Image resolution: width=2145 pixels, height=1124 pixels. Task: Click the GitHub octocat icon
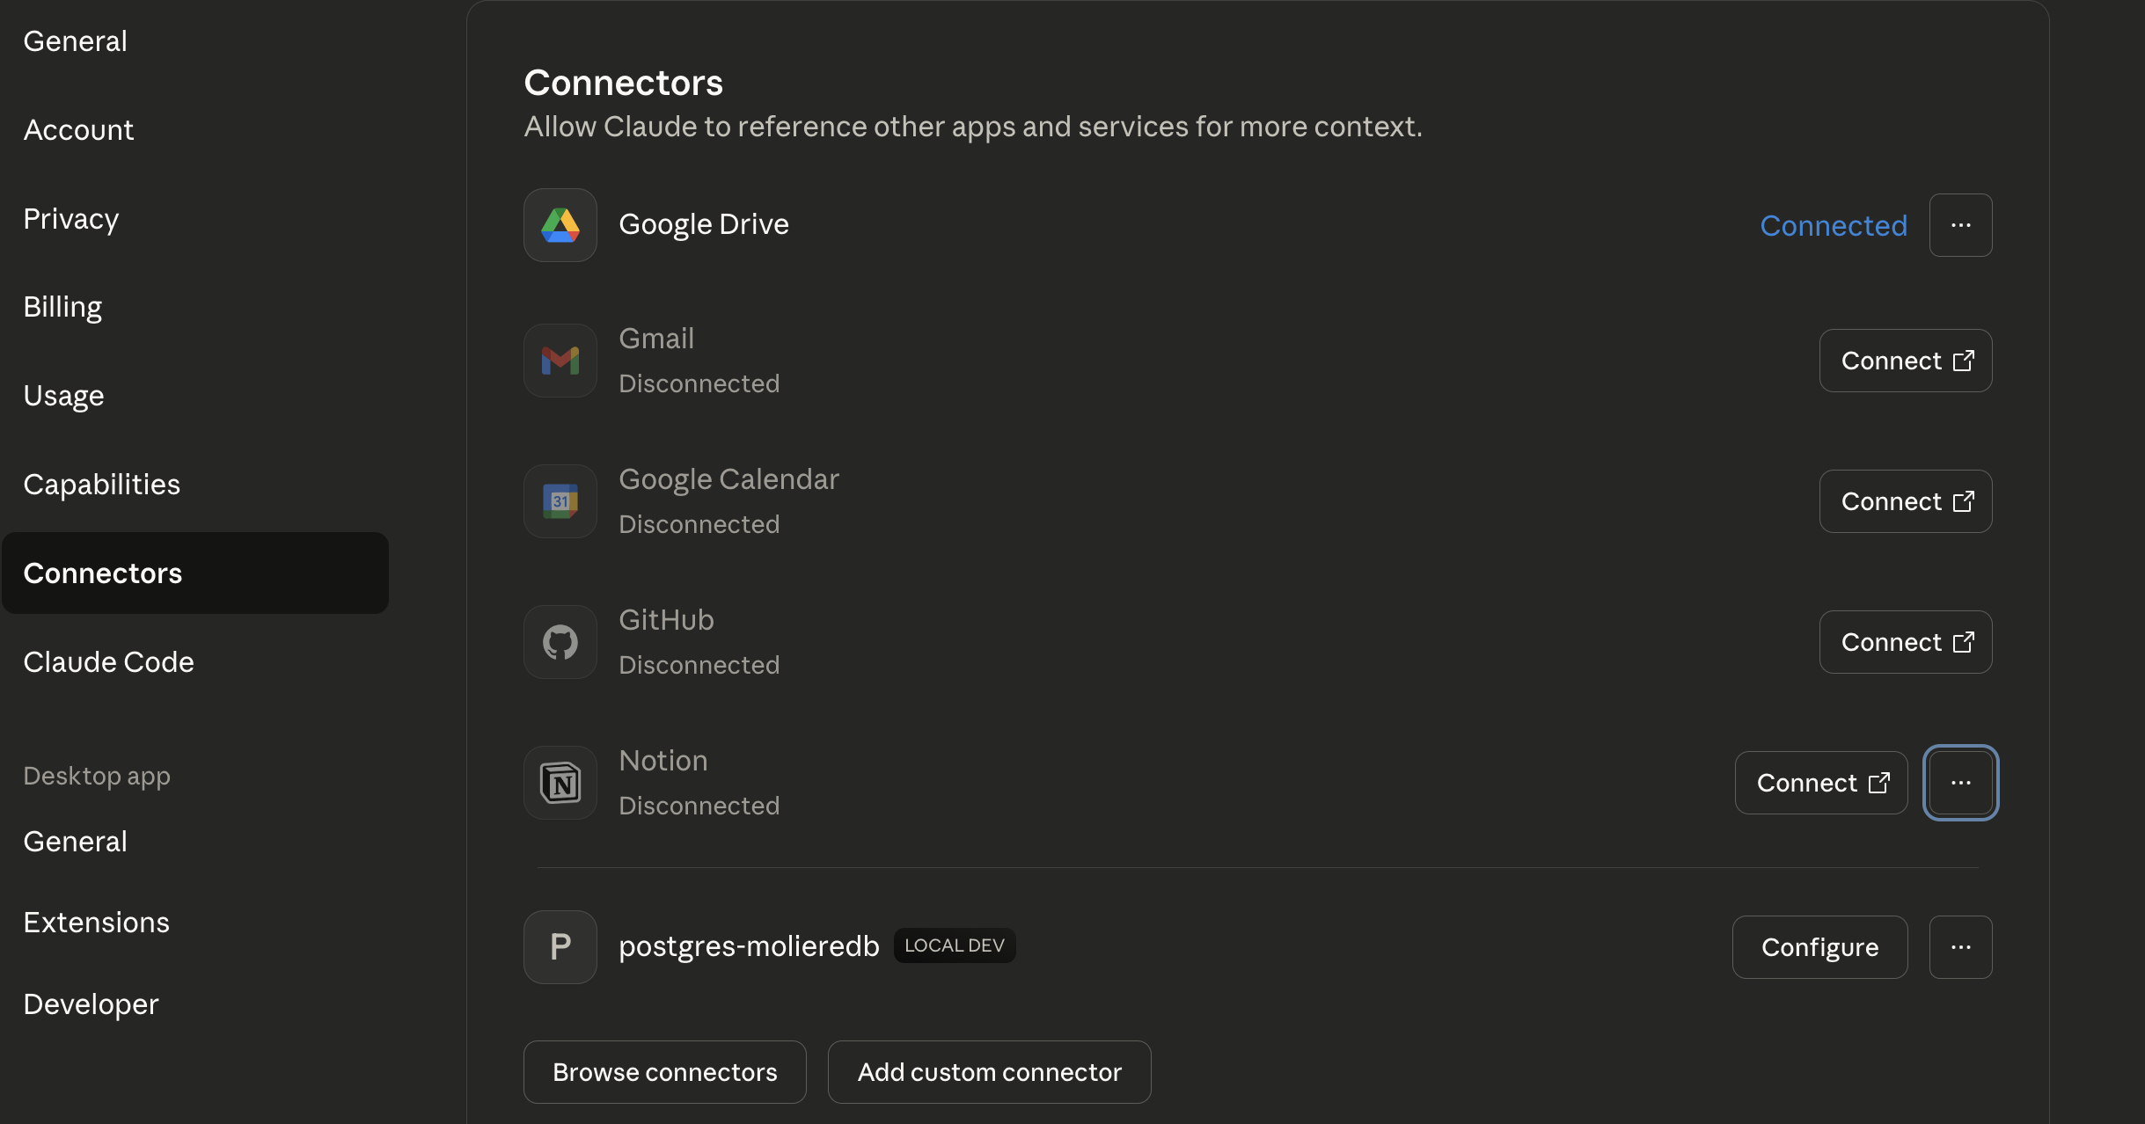(x=560, y=642)
